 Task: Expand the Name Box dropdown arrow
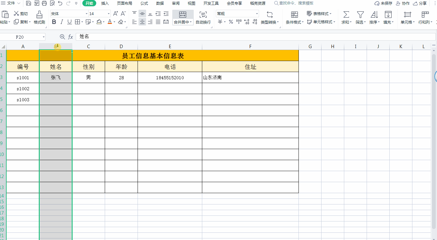click(43, 37)
